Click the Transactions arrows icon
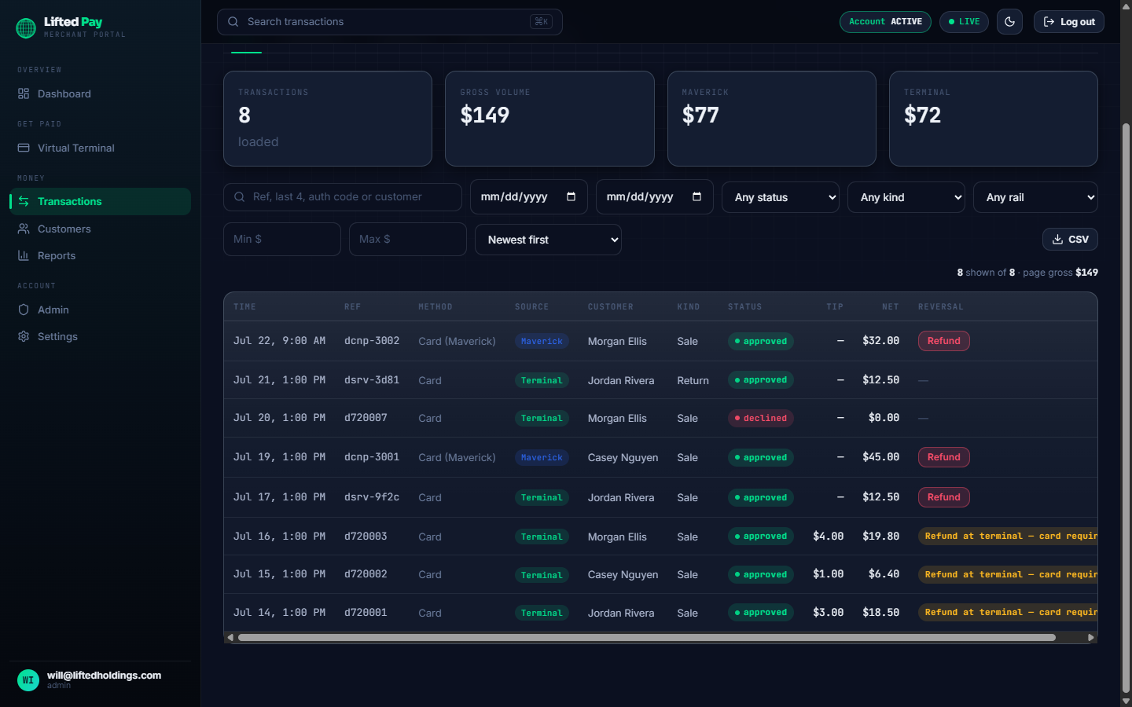Screen dimensions: 1132x707 tap(24, 201)
